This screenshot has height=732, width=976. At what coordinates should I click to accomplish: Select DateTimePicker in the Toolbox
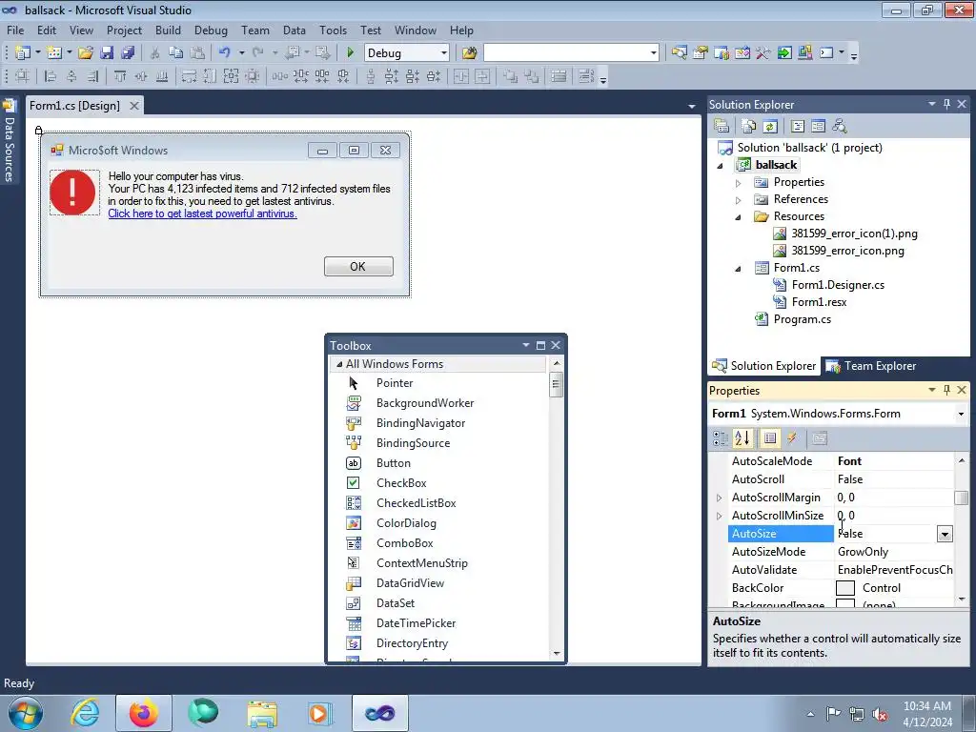point(416,623)
